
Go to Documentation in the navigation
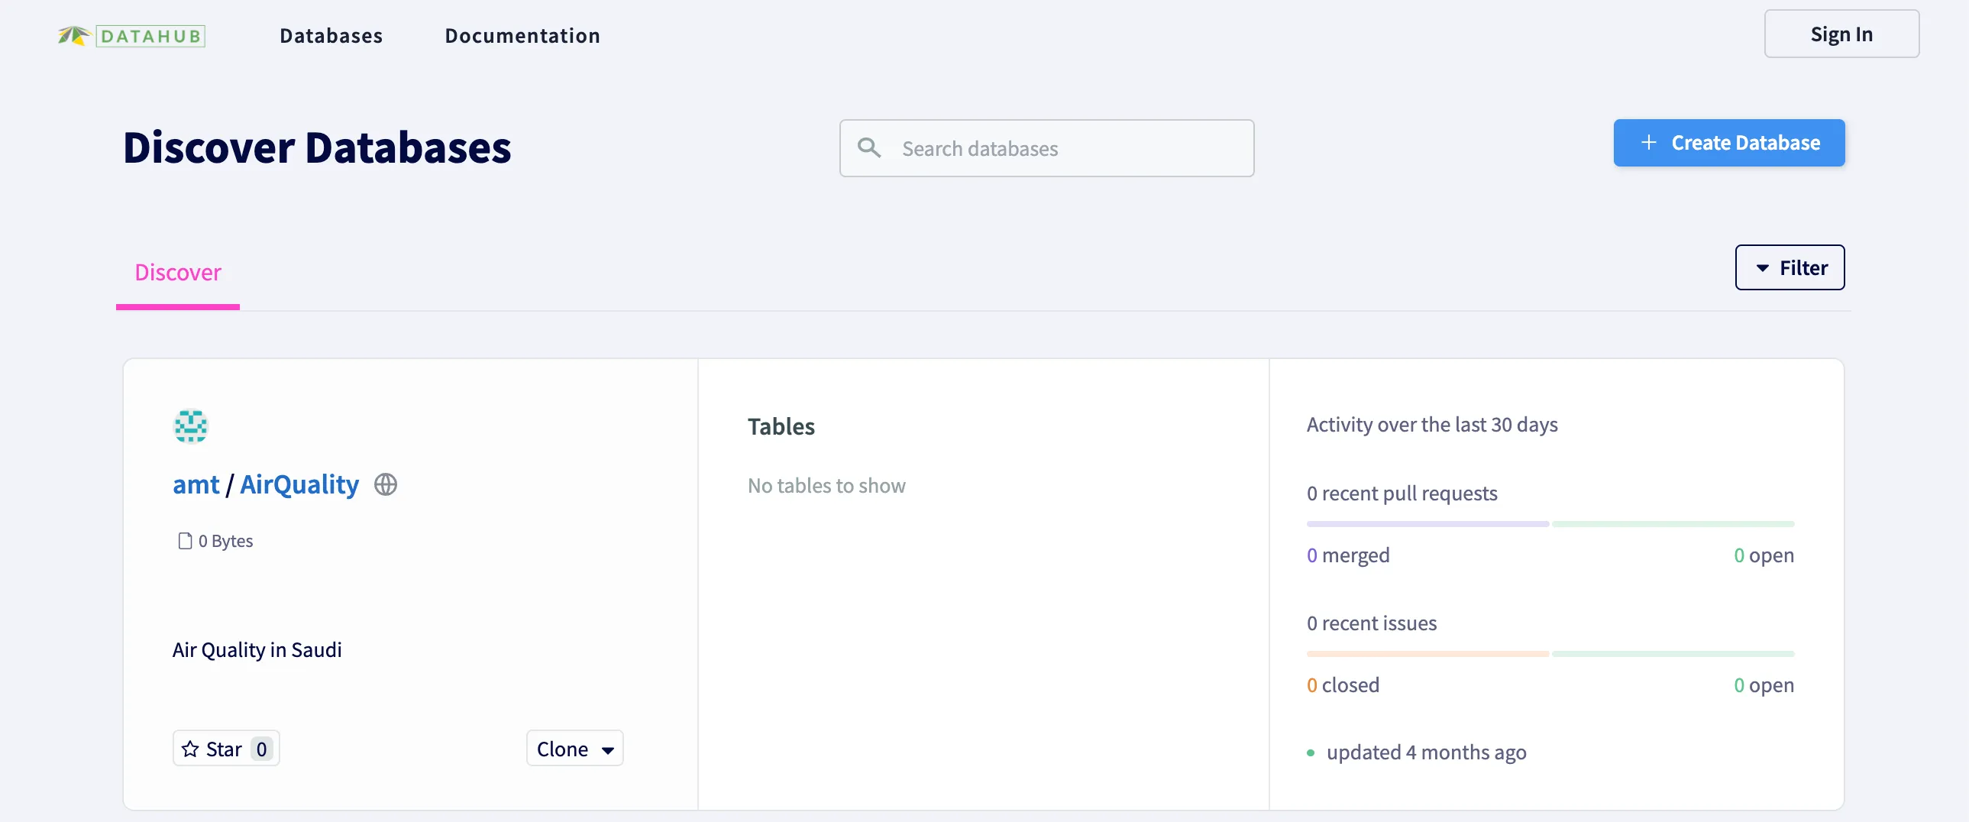point(522,36)
